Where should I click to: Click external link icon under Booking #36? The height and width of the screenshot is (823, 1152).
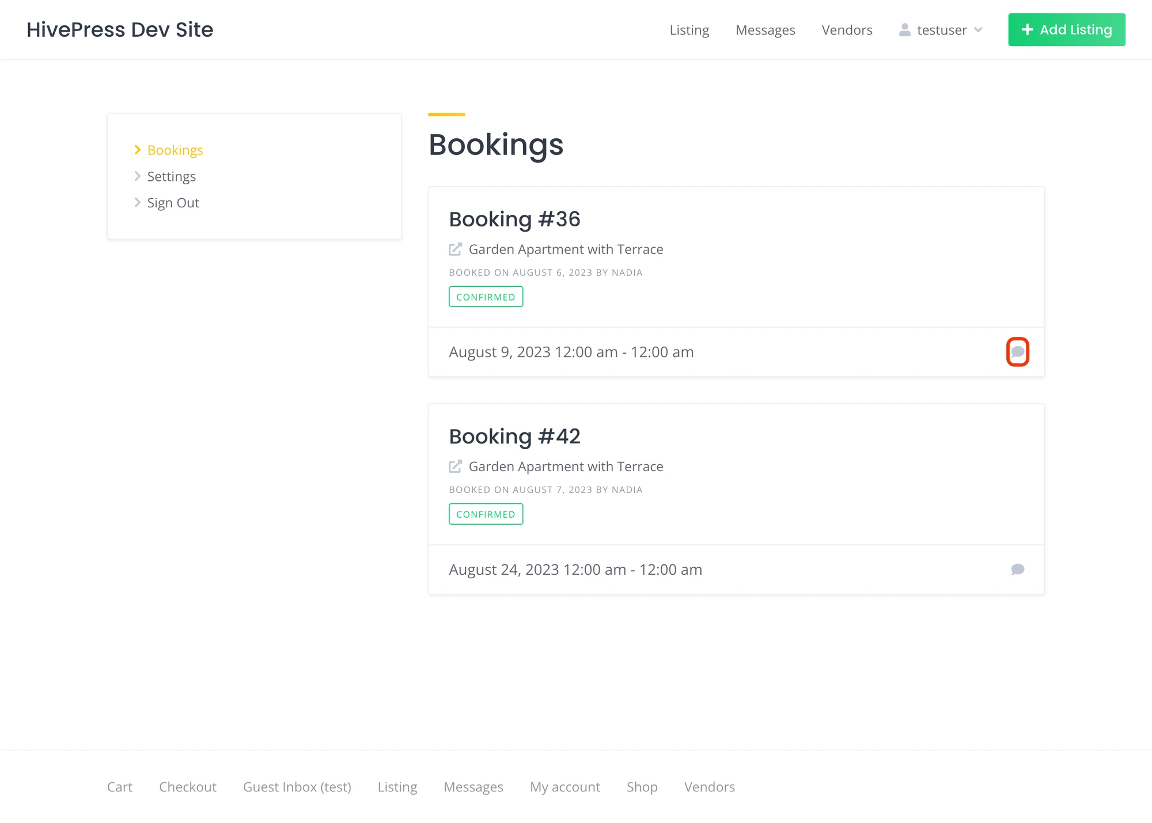coord(455,249)
